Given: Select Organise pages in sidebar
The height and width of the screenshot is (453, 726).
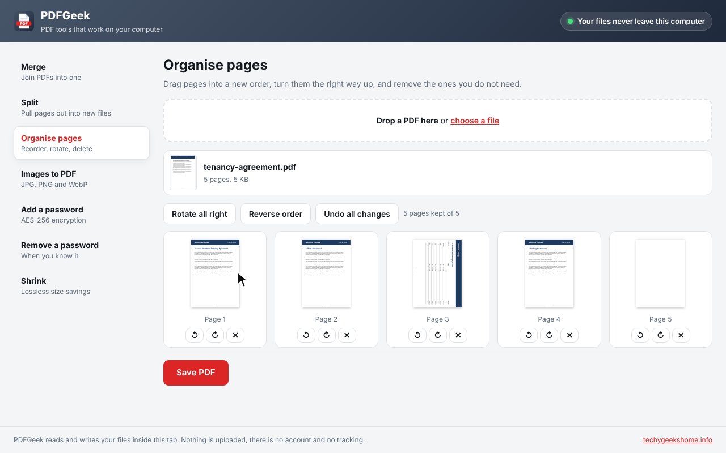Looking at the screenshot, I should [x=82, y=143].
